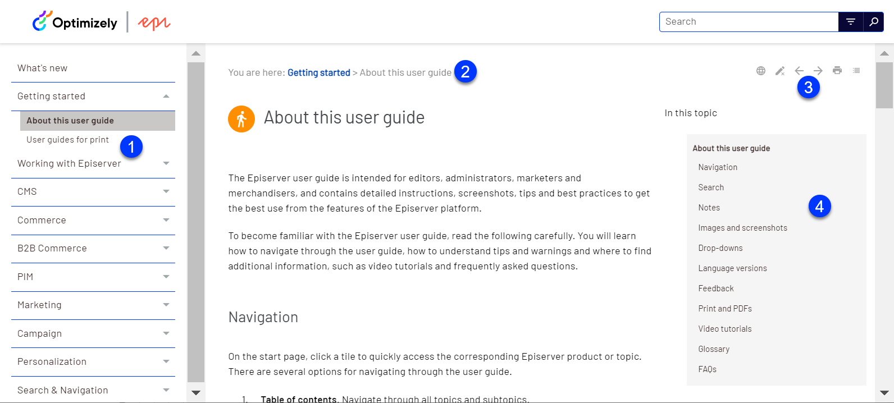The width and height of the screenshot is (894, 403).
Task: Click the magnifier search button
Action: tap(873, 22)
